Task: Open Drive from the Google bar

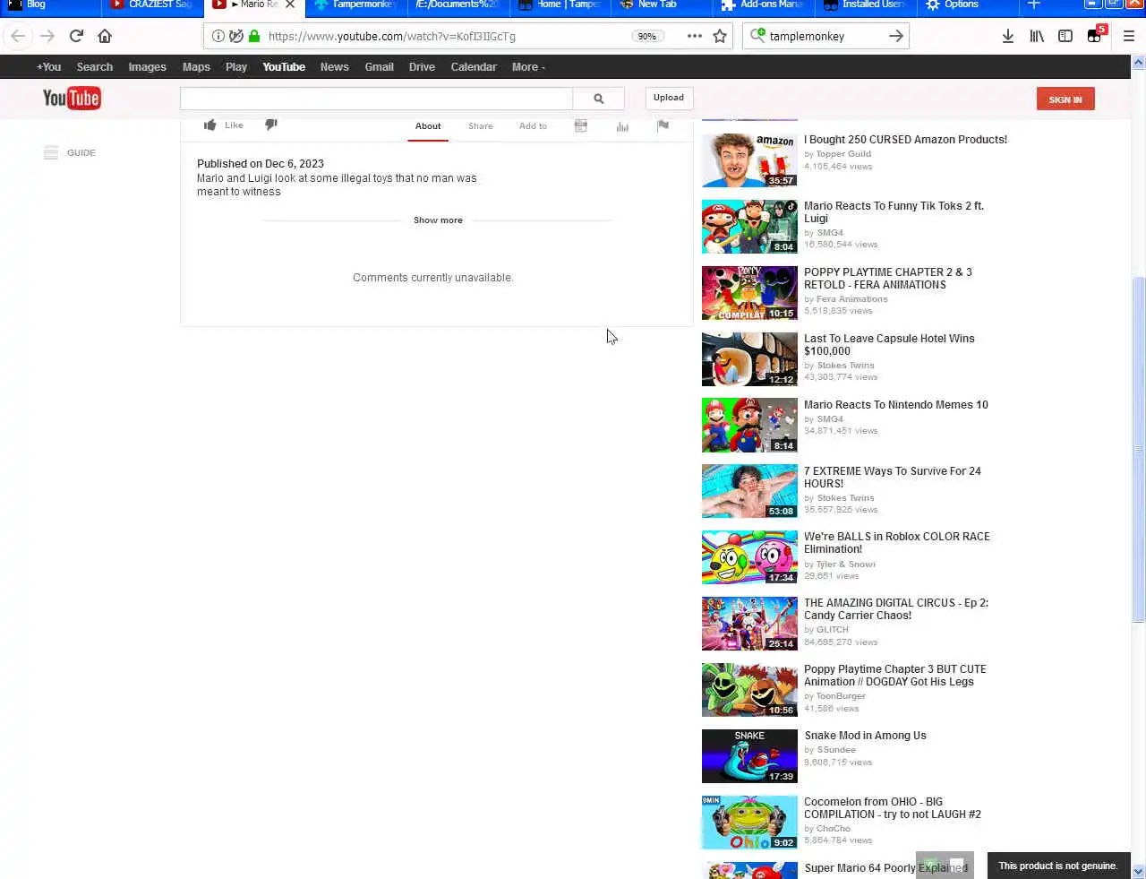Action: click(422, 67)
